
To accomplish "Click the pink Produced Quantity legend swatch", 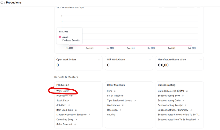I will click(60, 37).
